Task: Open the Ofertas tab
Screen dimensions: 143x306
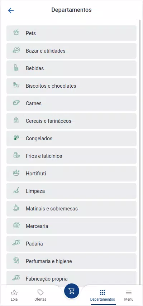Action: pos(40,296)
